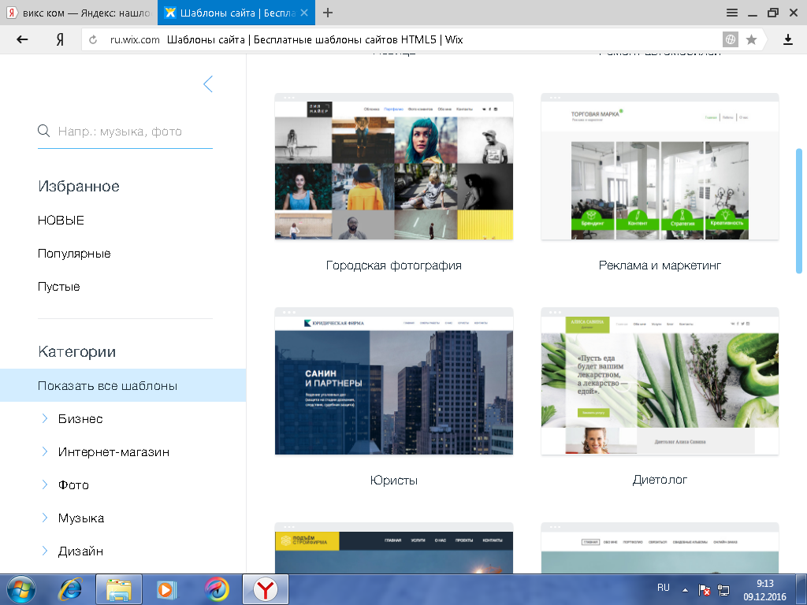Click the network tray icon
The height and width of the screenshot is (605, 807).
pyautogui.click(x=723, y=590)
